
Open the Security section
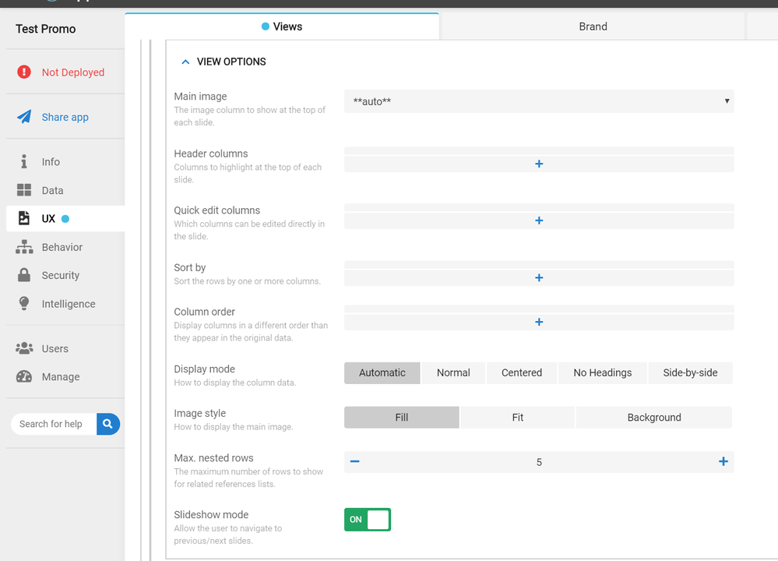61,276
